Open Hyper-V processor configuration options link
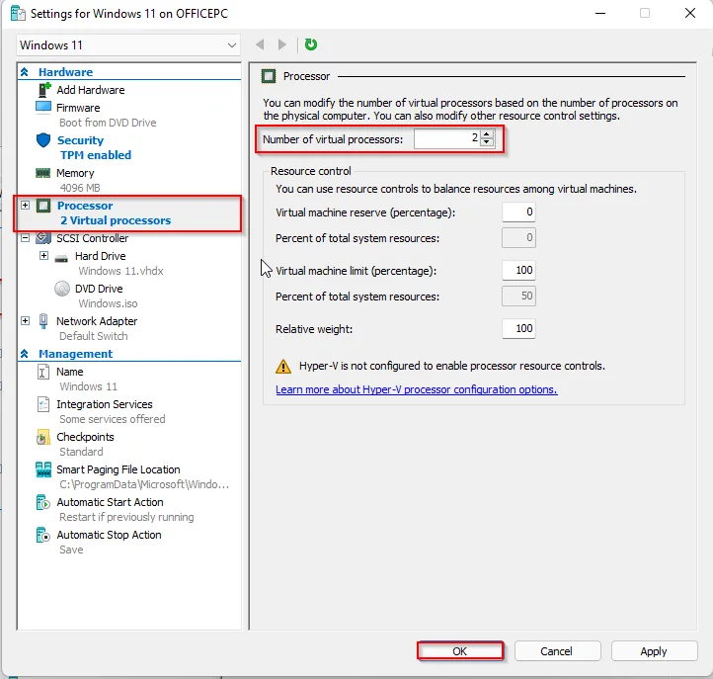The width and height of the screenshot is (713, 679). 417,389
